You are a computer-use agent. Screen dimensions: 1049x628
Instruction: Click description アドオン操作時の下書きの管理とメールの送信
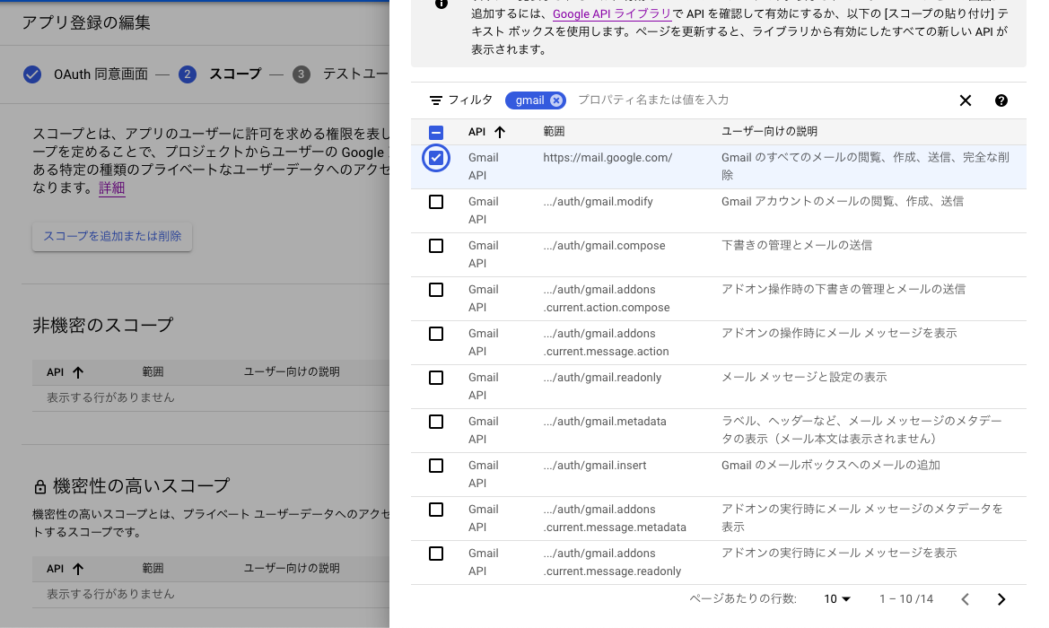(844, 289)
